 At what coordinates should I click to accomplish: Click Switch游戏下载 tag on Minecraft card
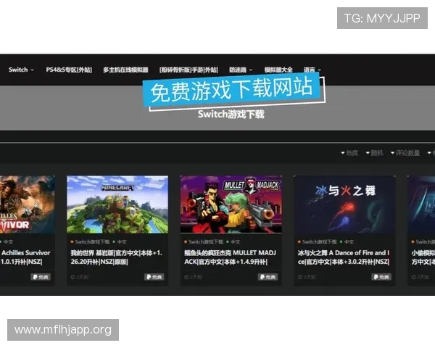92,242
